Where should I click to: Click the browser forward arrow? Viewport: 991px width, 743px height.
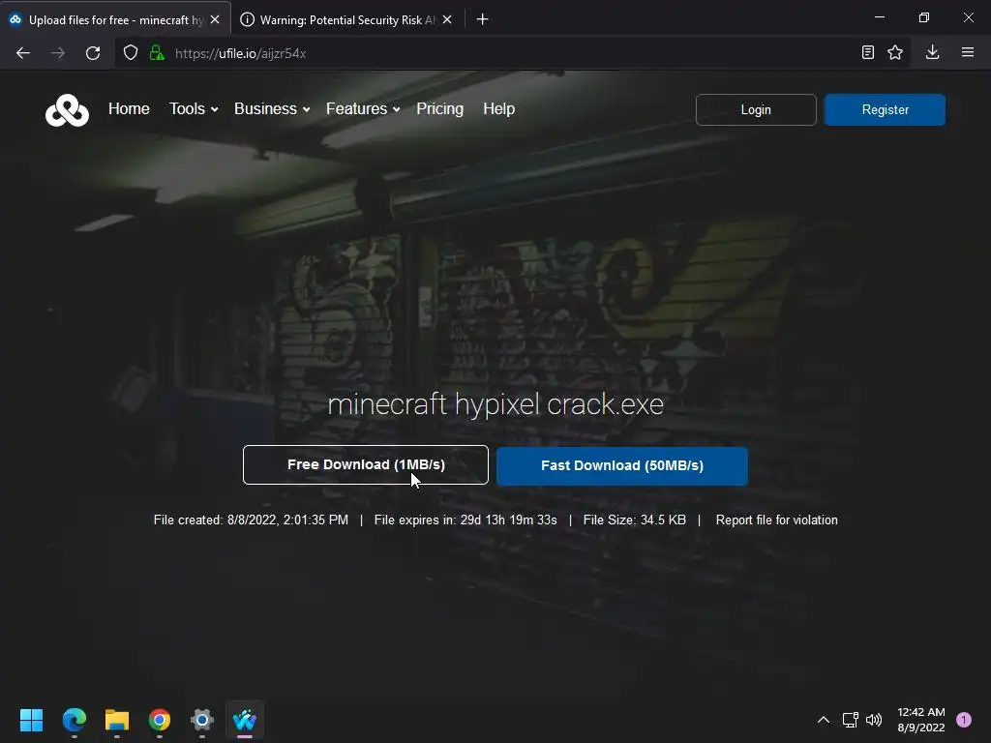(58, 53)
